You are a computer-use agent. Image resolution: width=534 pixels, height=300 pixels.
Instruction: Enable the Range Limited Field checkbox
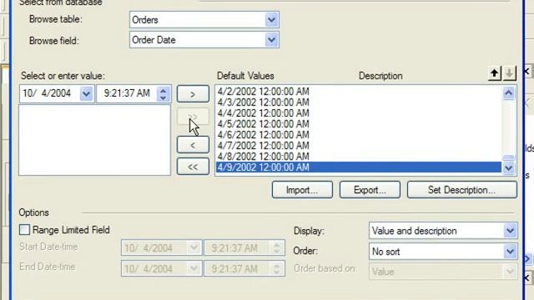click(x=24, y=230)
